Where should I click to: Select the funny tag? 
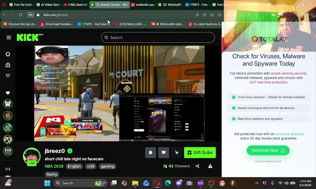(x=52, y=174)
